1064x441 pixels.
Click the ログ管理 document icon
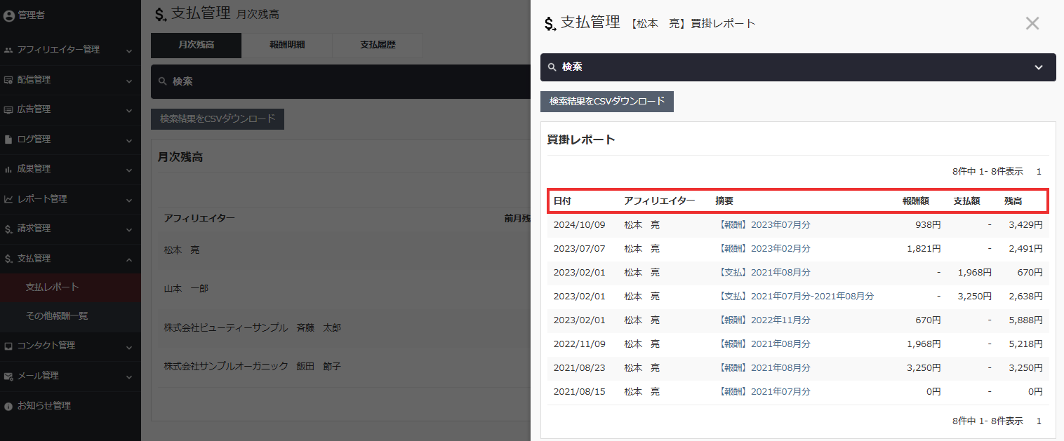(x=8, y=140)
